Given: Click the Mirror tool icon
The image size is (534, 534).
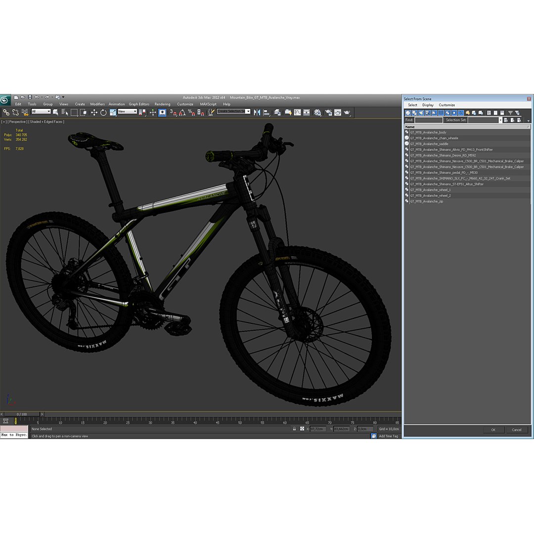Looking at the screenshot, I should point(257,112).
